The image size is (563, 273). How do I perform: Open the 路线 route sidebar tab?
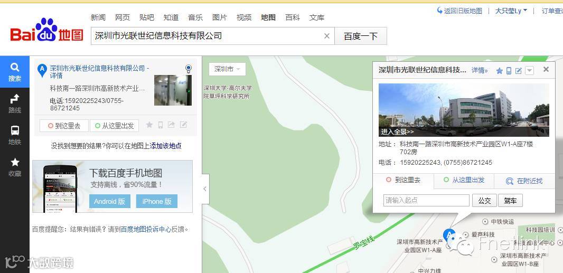[15, 103]
